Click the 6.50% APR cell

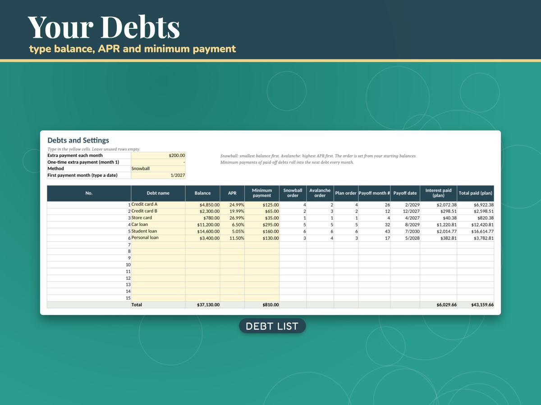(232, 225)
